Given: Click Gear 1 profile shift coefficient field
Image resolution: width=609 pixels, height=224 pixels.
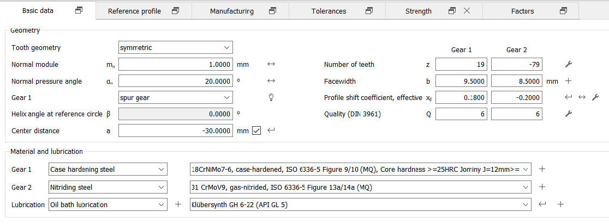Looking at the screenshot, I should pyautogui.click(x=461, y=97).
